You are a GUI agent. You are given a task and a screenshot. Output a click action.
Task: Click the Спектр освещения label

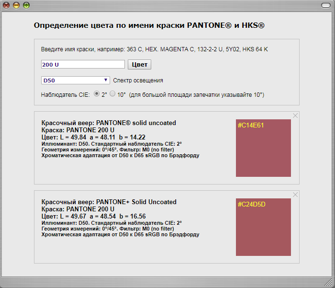138,81
